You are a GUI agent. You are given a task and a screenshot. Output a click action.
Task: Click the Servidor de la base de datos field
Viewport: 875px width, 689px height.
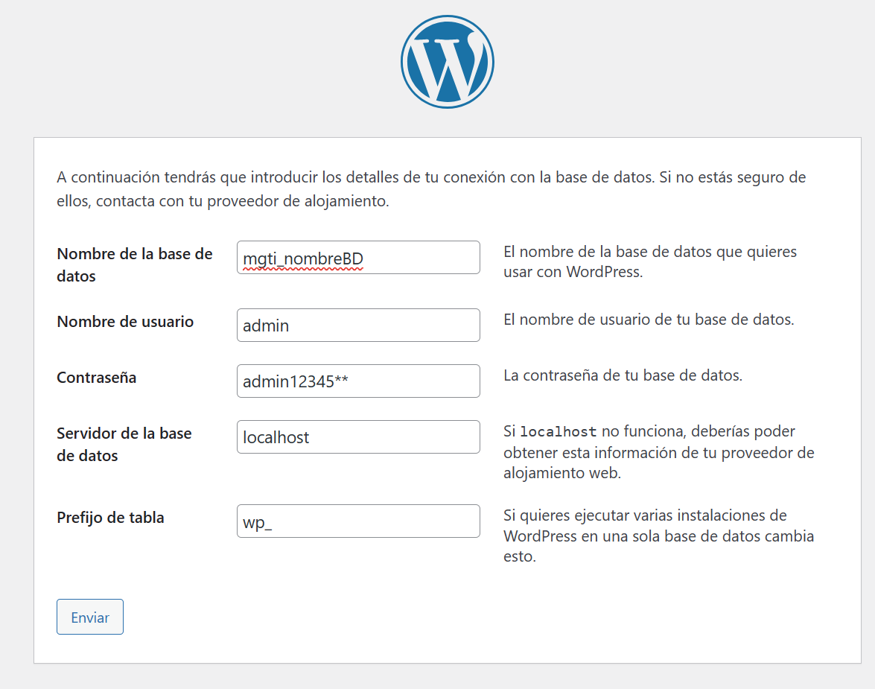point(358,436)
